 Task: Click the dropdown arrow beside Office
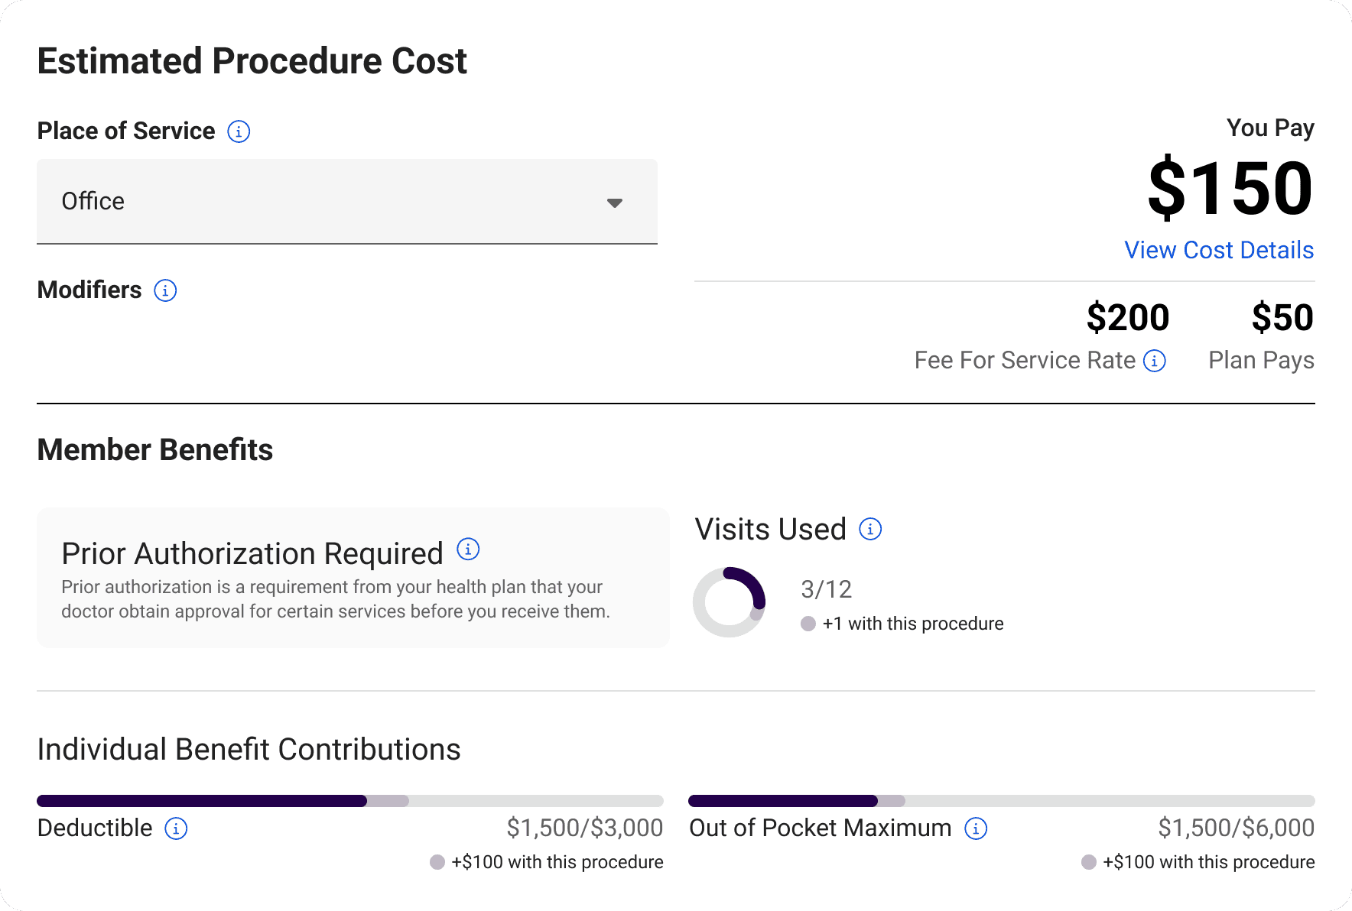614,203
